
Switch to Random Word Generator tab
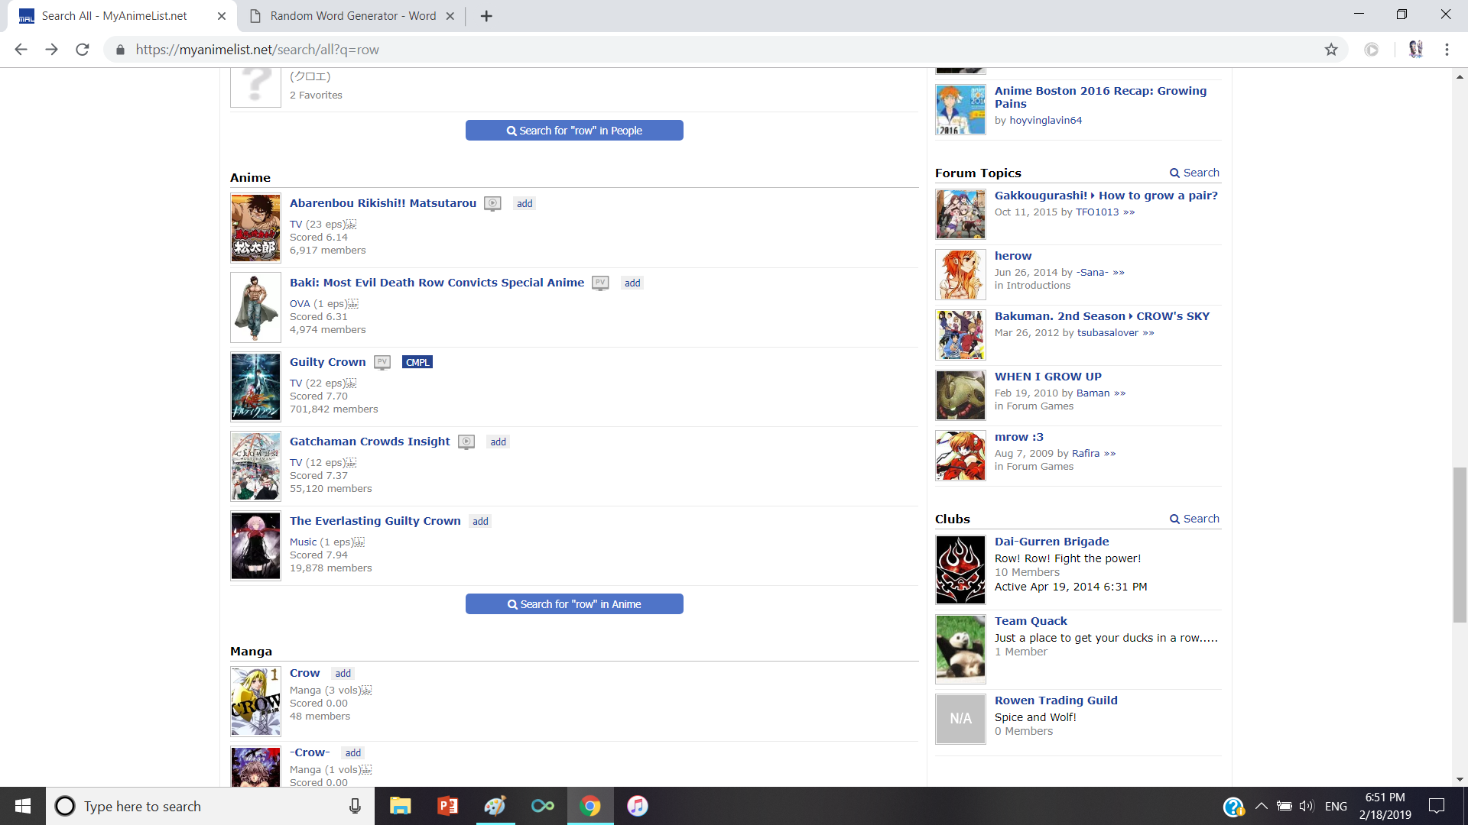click(x=352, y=16)
